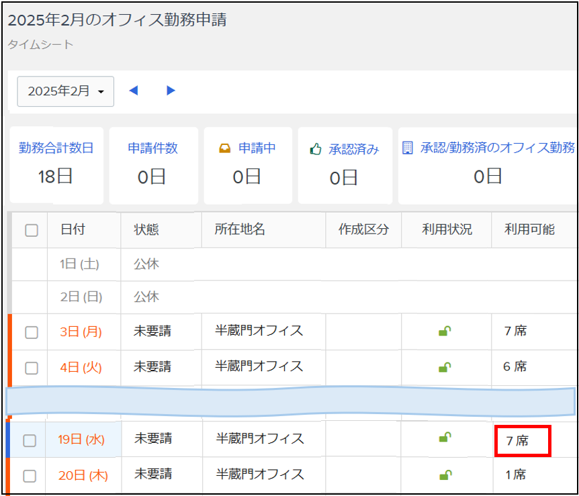Image resolution: width=579 pixels, height=496 pixels.
Task: Check the box for 19日 (水)
Action: (30, 440)
